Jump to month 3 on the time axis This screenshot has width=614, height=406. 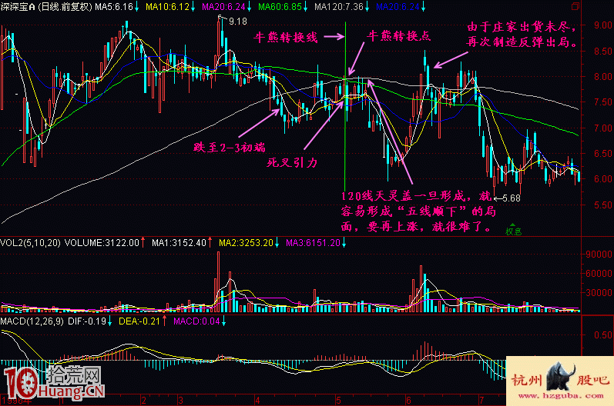click(x=180, y=401)
